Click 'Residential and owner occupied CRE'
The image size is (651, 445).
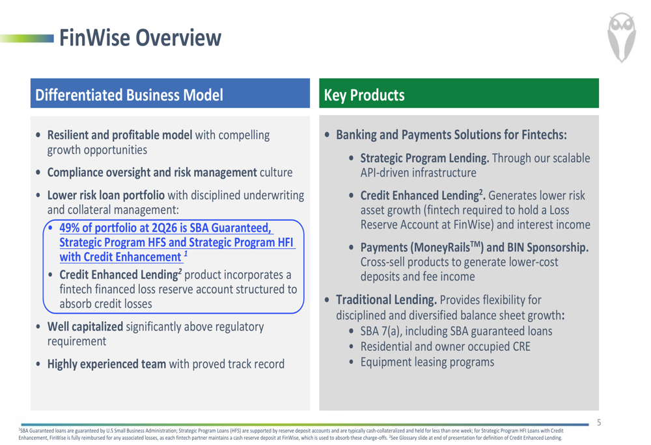pos(445,346)
